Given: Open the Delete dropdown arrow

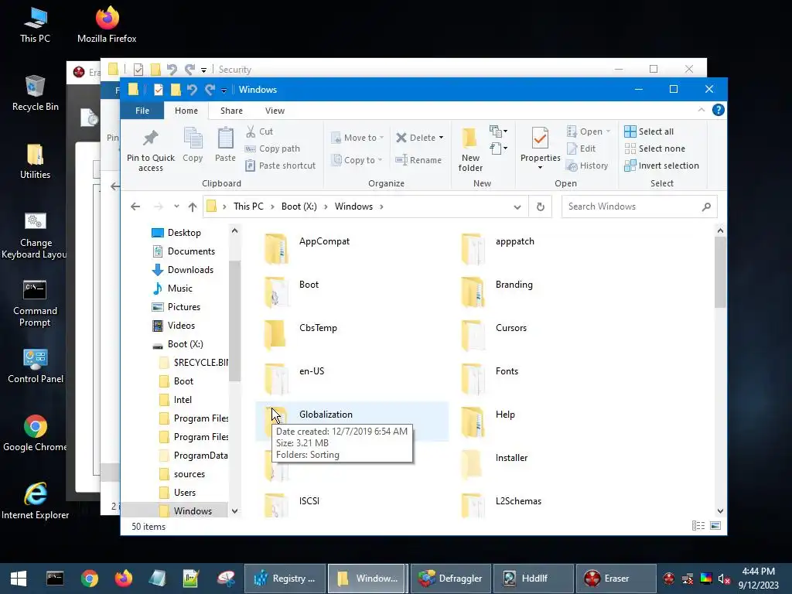Looking at the screenshot, I should [441, 138].
